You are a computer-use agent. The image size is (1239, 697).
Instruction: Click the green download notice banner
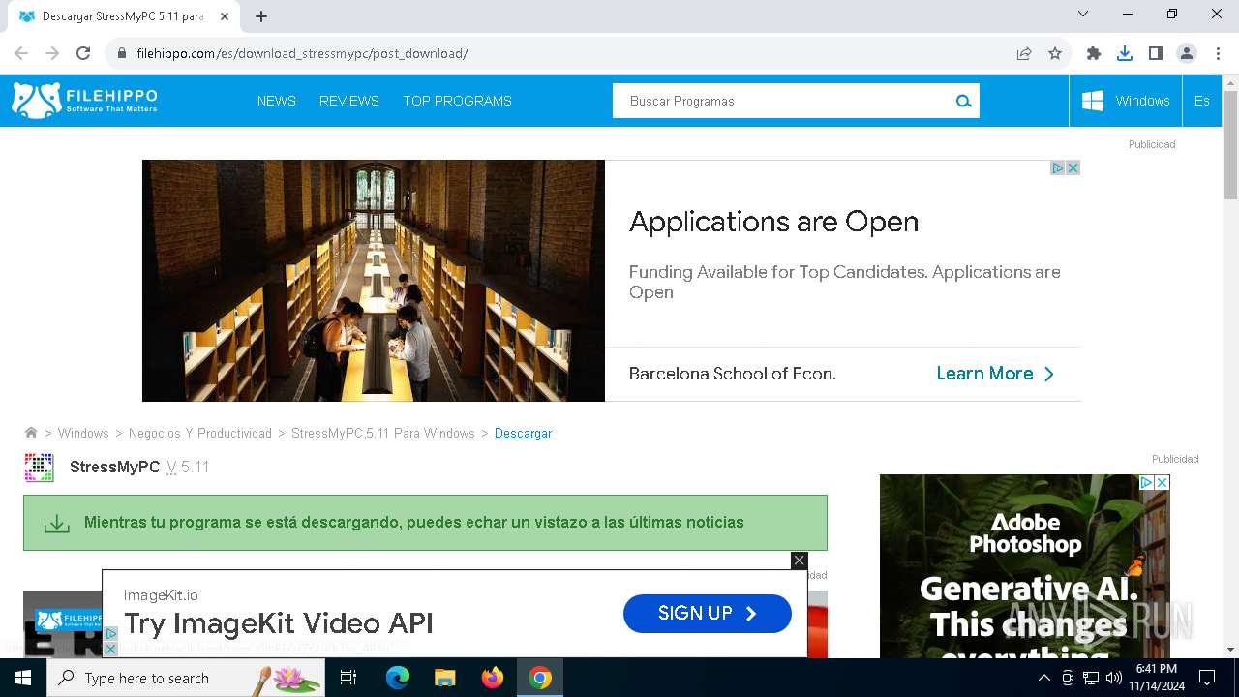pyautogui.click(x=425, y=523)
